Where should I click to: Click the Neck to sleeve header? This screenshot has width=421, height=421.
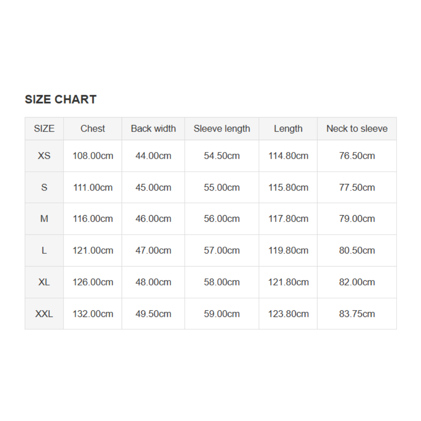(x=357, y=129)
